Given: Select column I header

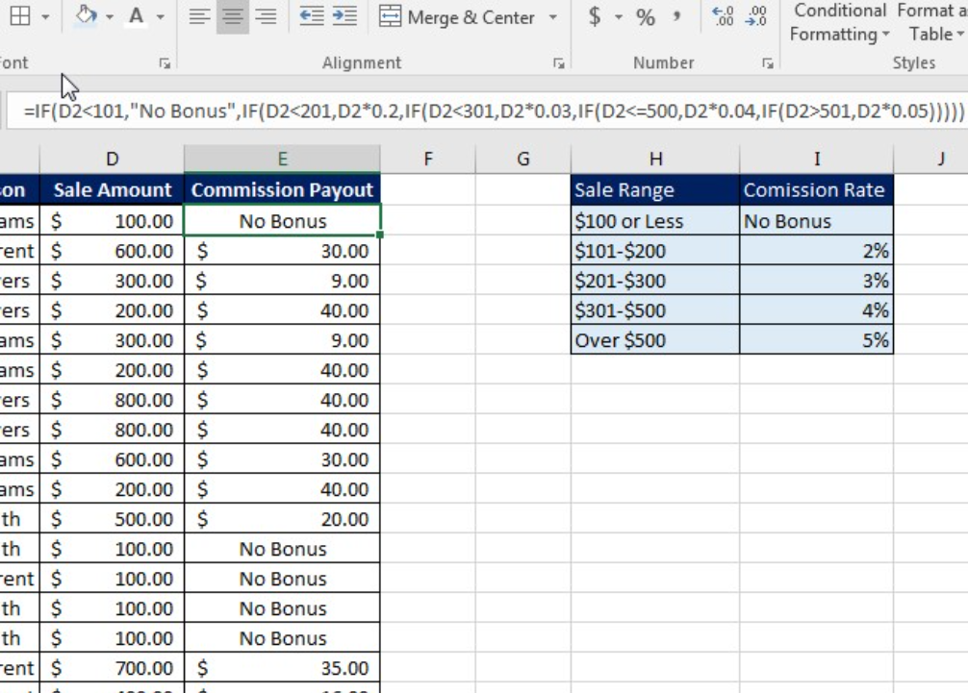Looking at the screenshot, I should tap(816, 159).
